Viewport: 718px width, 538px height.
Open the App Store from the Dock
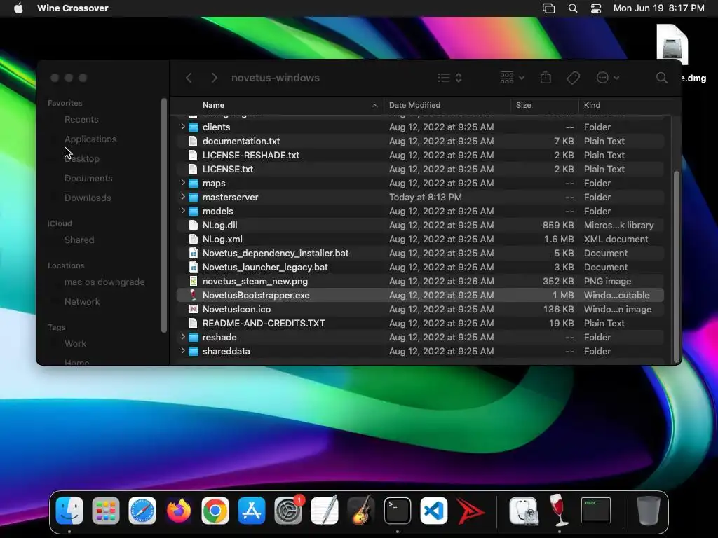(252, 511)
